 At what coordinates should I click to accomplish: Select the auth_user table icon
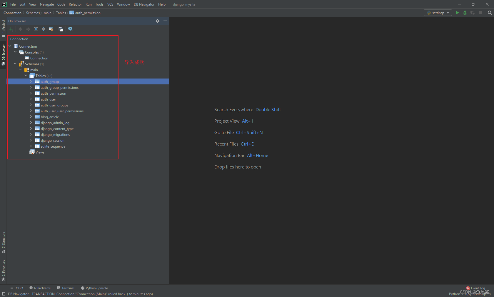[x=37, y=99]
